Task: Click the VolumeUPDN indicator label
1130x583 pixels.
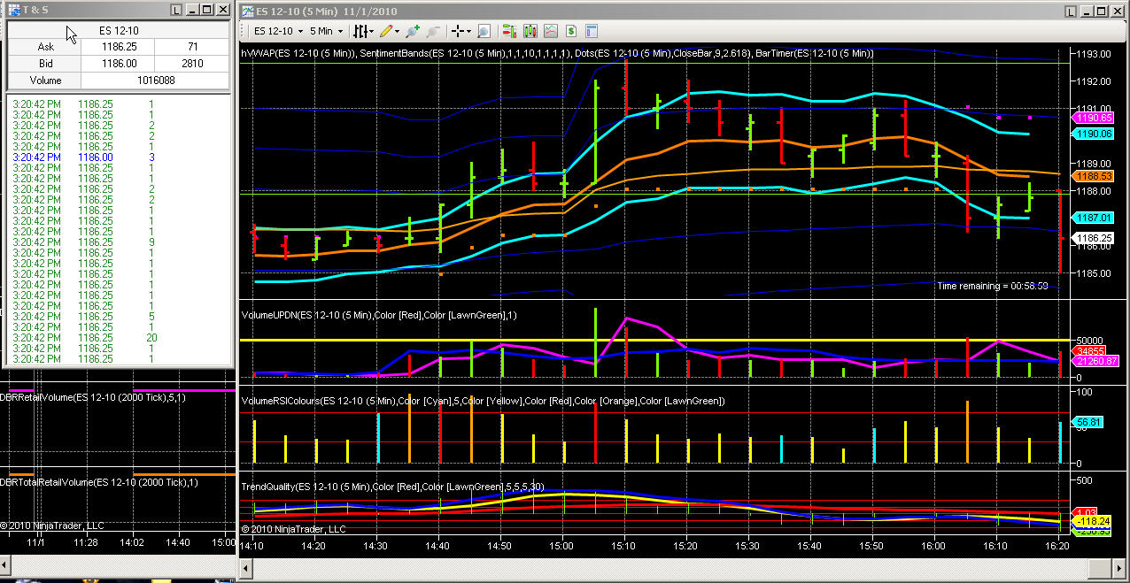Action: (379, 315)
